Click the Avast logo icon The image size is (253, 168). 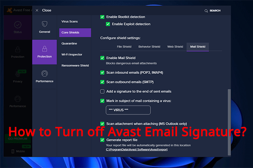[10, 10]
